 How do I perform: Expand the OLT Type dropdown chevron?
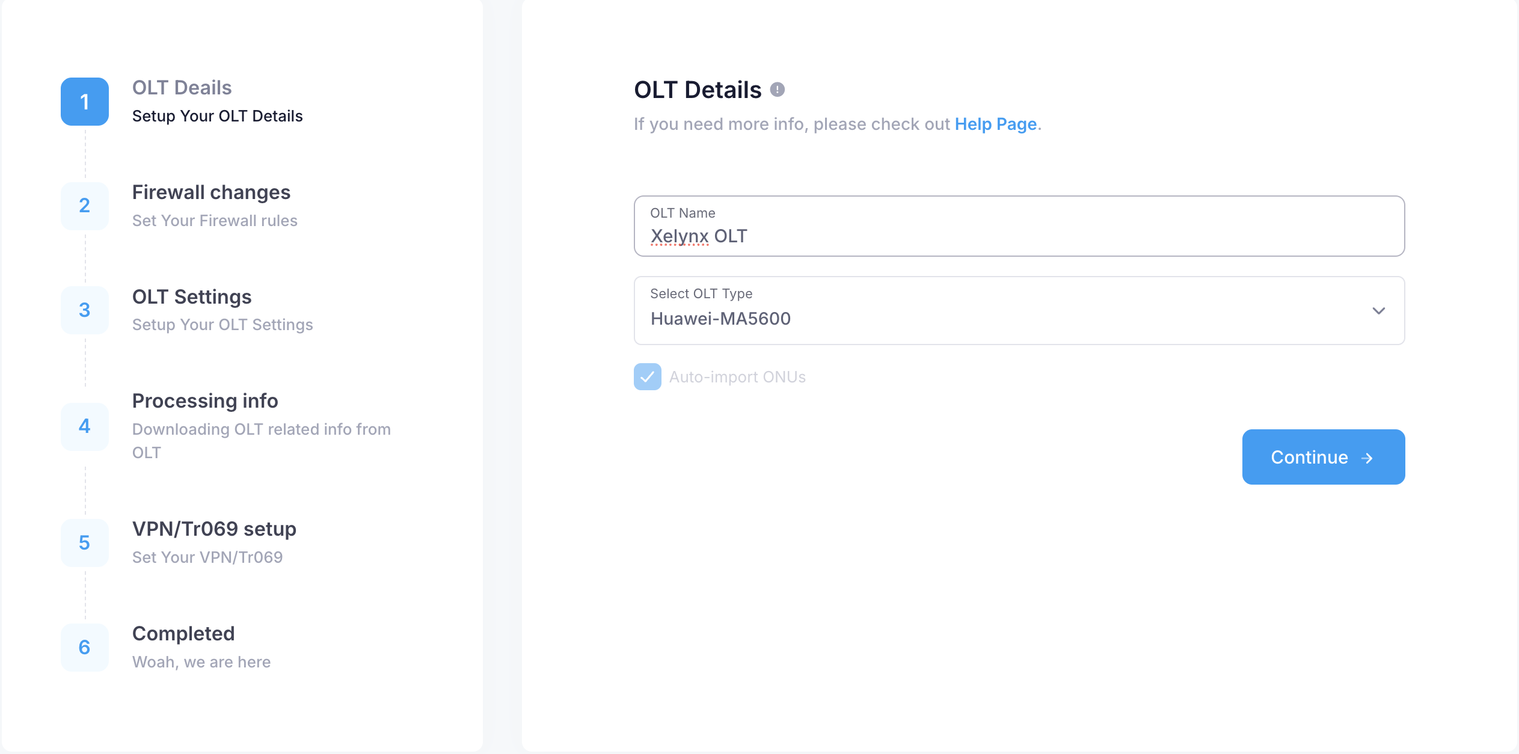(x=1378, y=311)
